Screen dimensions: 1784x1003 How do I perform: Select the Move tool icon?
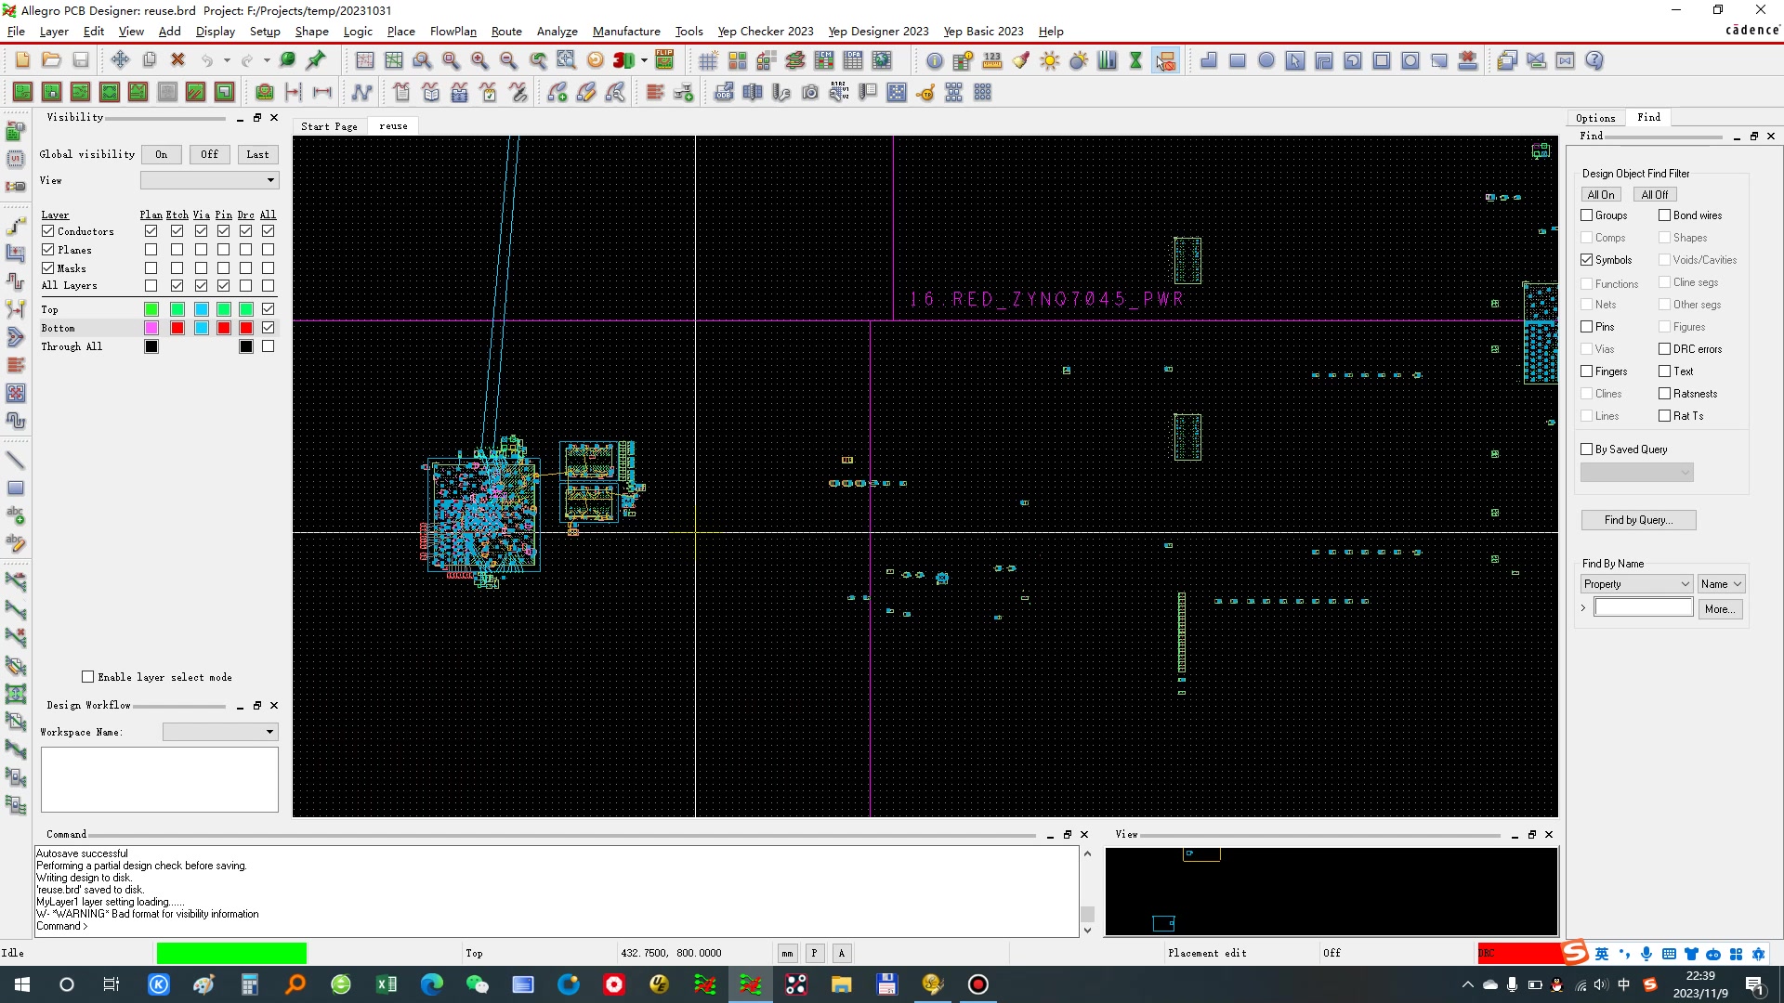[120, 60]
